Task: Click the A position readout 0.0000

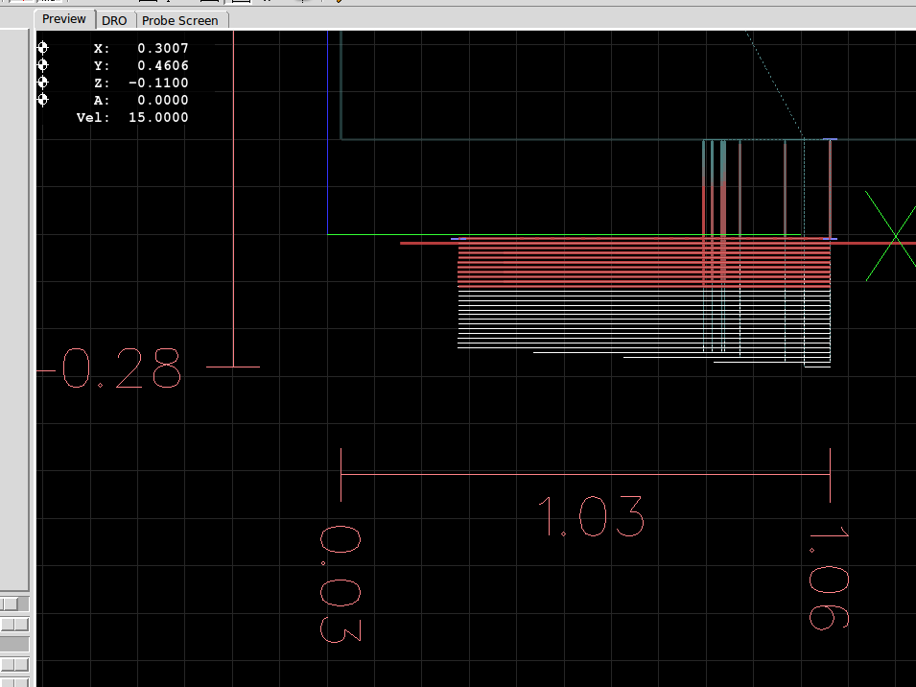Action: 162,100
